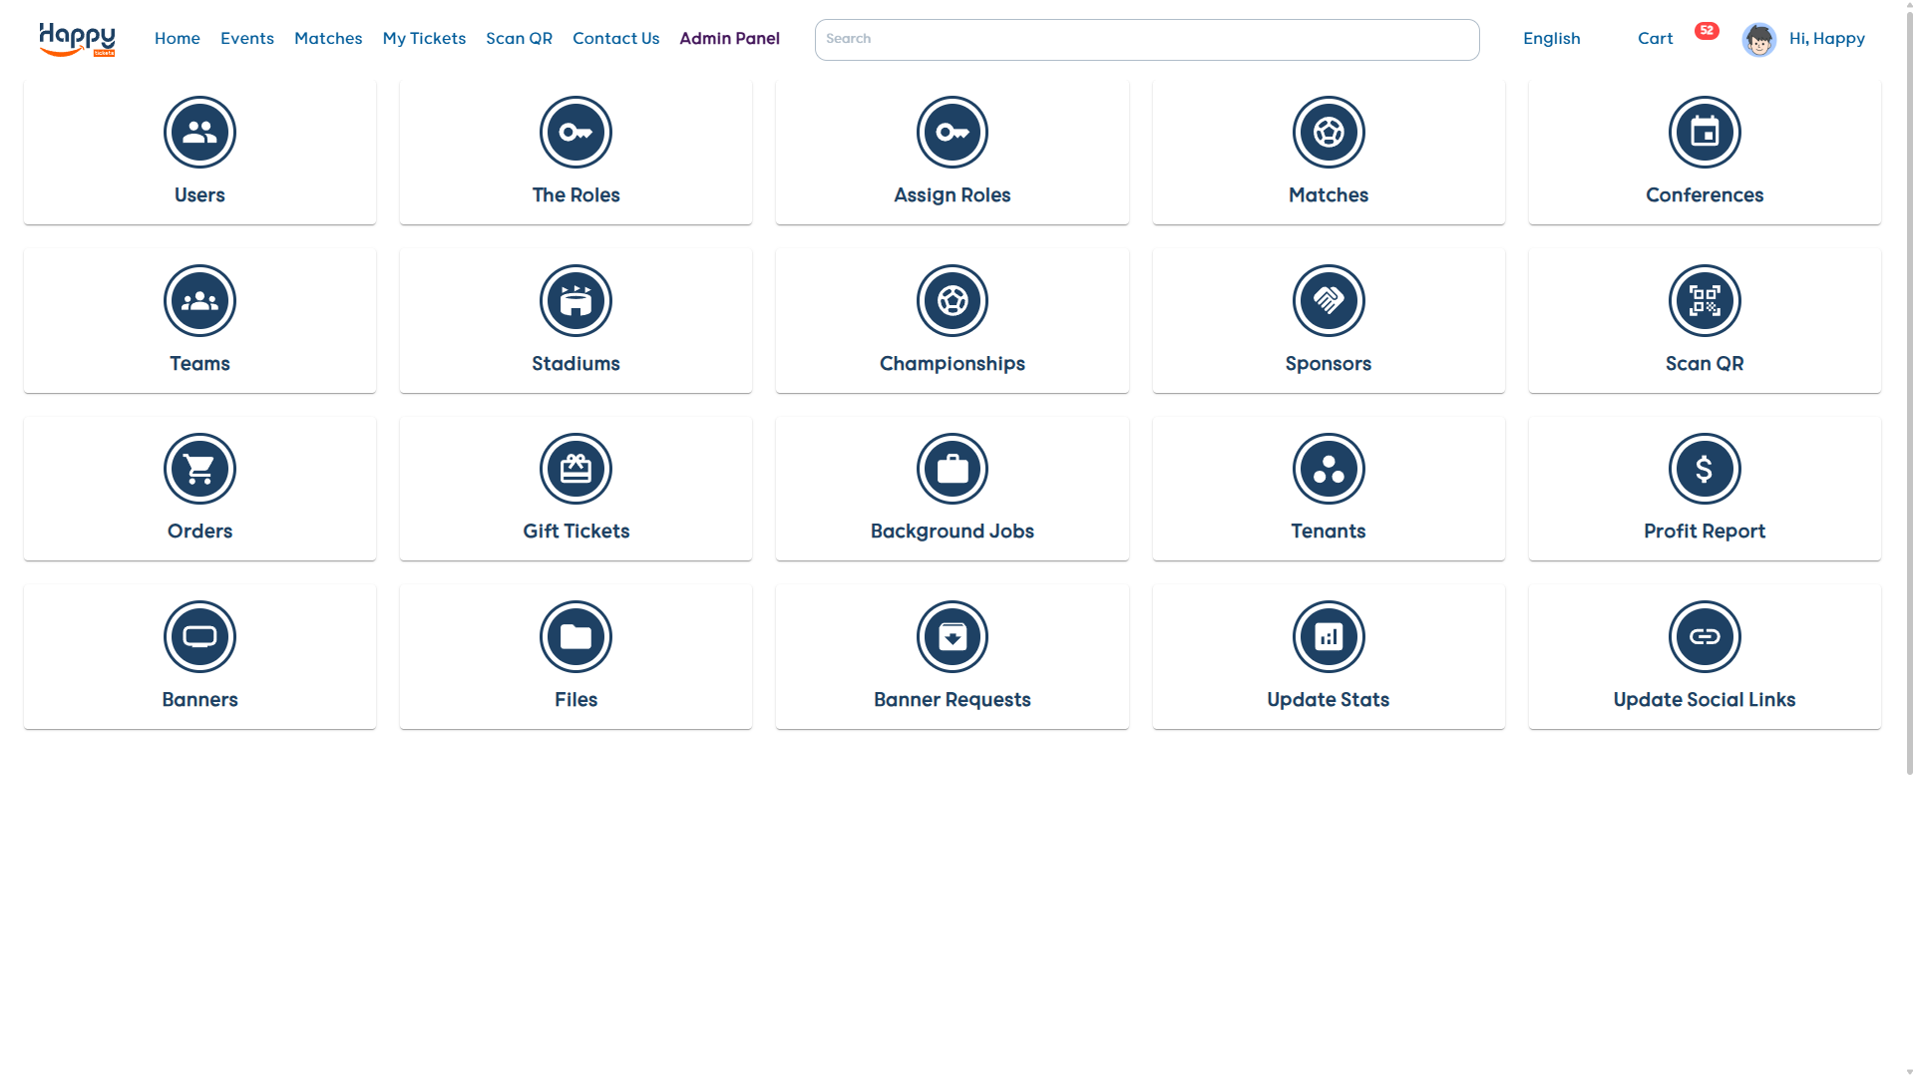Viewport: 1915px width, 1077px height.
Task: Open the Cart showing 52 items
Action: (x=1655, y=38)
